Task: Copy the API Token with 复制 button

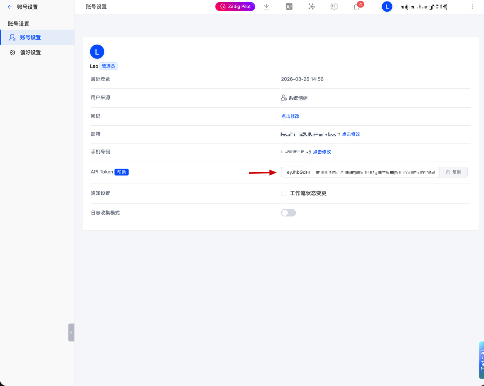Action: [x=454, y=172]
